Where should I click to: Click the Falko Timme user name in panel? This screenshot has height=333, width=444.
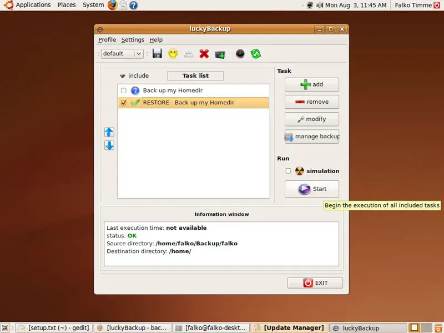[413, 5]
